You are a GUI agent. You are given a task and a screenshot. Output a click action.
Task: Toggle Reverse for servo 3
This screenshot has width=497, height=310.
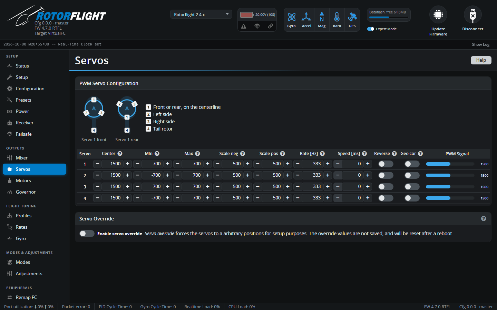386,187
